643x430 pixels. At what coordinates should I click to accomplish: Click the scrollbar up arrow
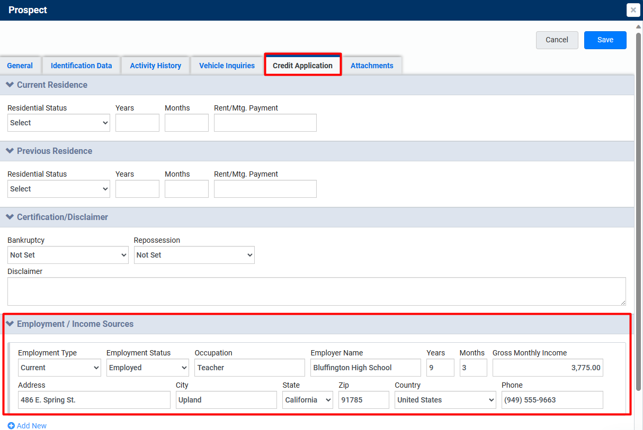click(639, 26)
